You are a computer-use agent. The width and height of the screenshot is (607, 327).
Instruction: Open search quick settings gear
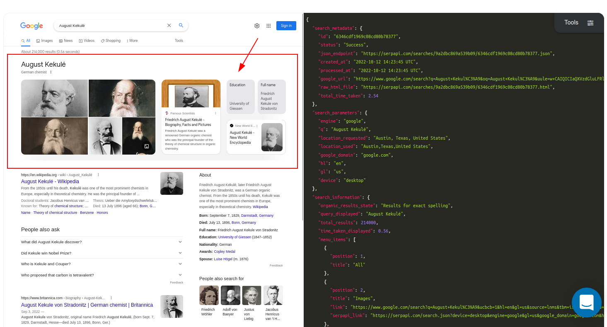pyautogui.click(x=257, y=25)
